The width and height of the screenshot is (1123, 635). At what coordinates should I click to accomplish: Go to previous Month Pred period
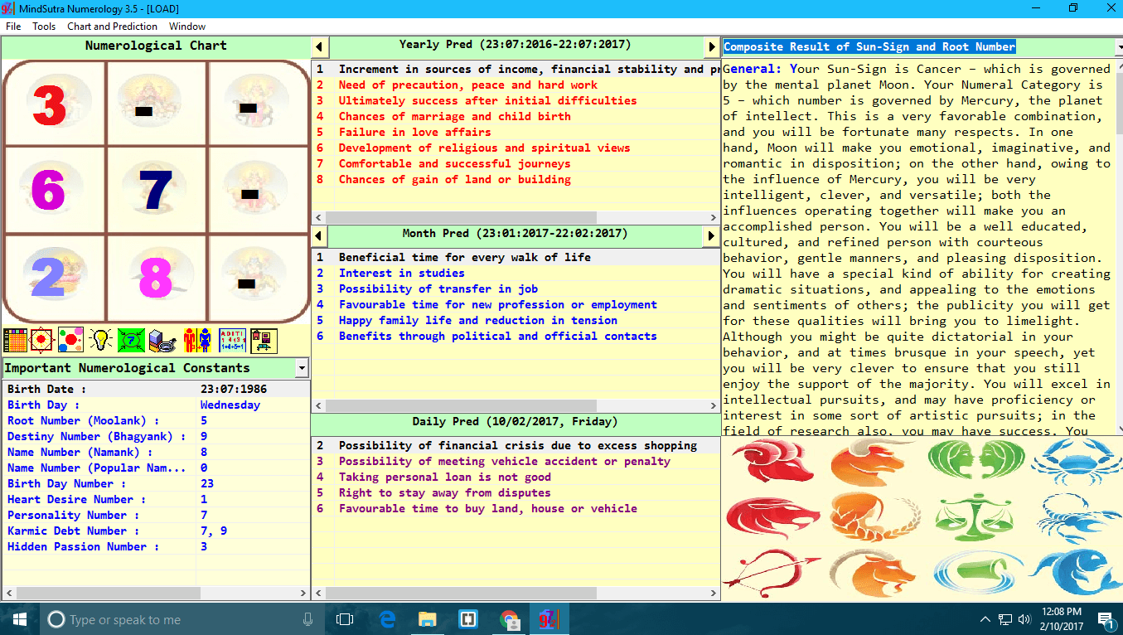click(319, 236)
